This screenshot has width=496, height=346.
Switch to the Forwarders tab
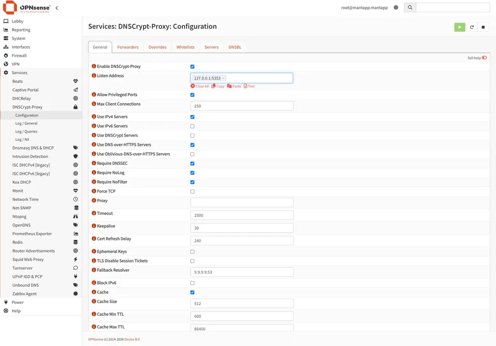pos(128,47)
